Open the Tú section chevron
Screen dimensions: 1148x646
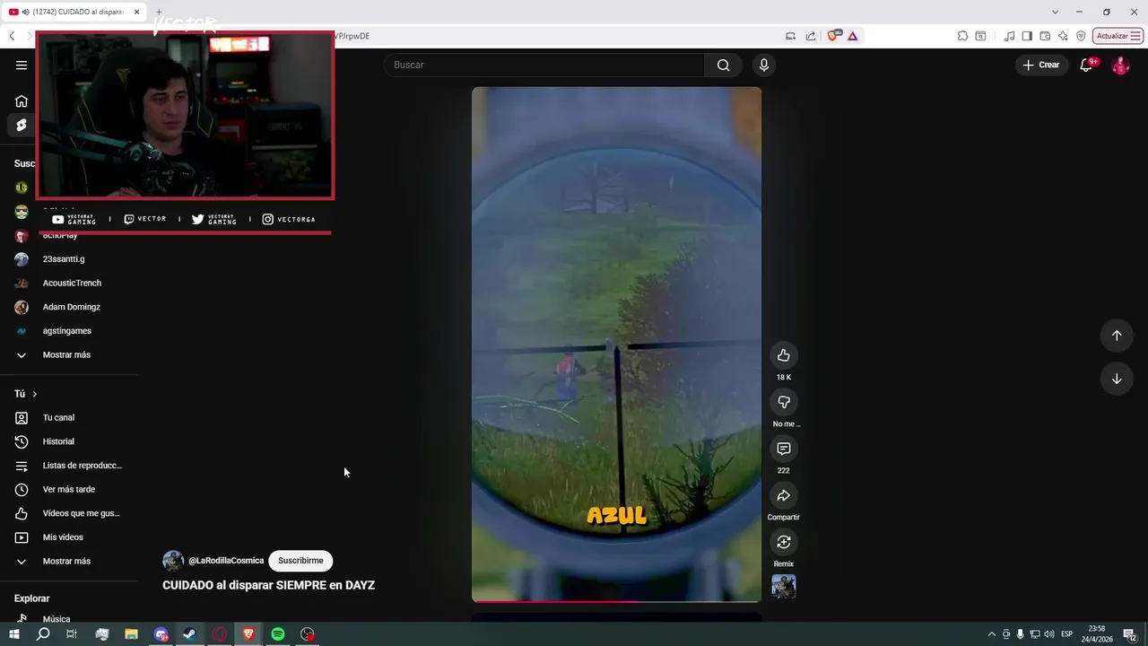(x=35, y=394)
